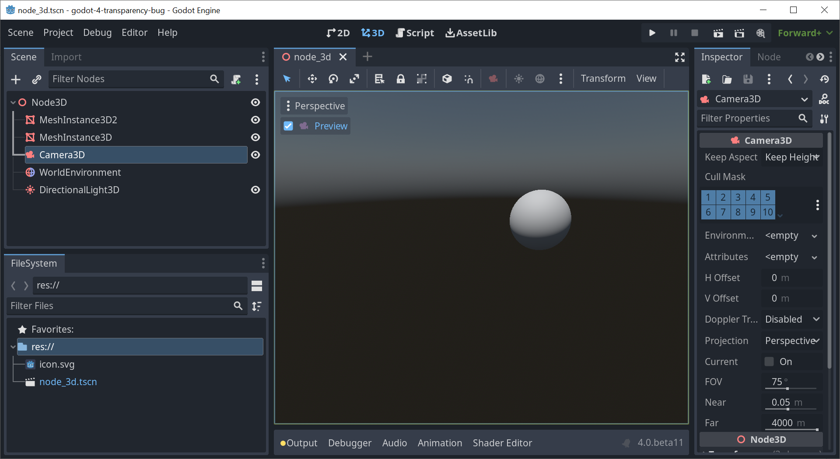
Task: Select the Rotate tool in the 3D viewport
Action: (333, 79)
